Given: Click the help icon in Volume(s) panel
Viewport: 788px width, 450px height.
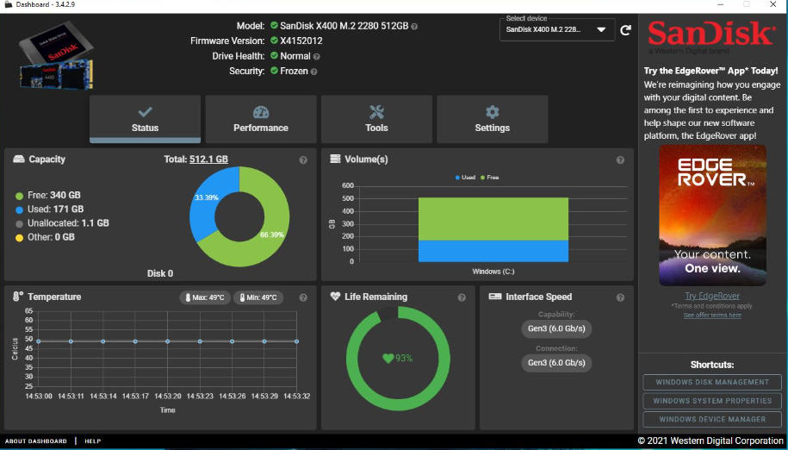Looking at the screenshot, I should tap(620, 159).
